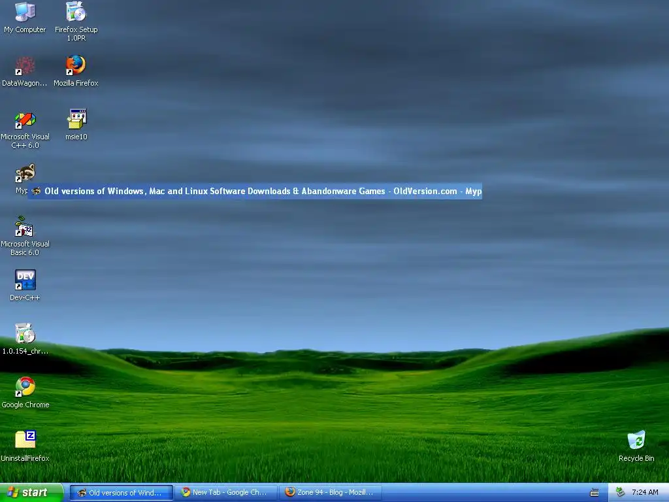The height and width of the screenshot is (502, 669).
Task: Switch to New Tab - Google Chrome taskbar button
Action: click(226, 493)
